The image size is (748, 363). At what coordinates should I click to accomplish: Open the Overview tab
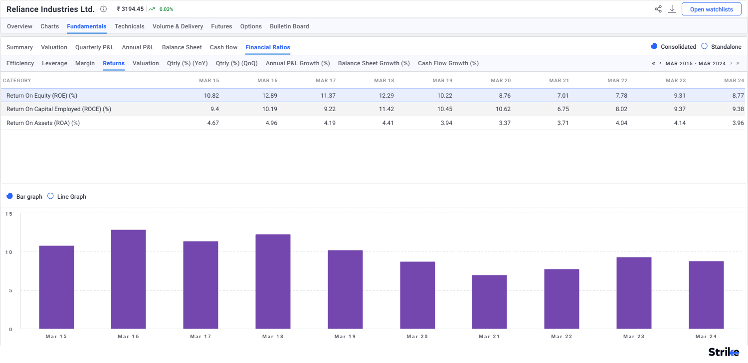pos(19,26)
